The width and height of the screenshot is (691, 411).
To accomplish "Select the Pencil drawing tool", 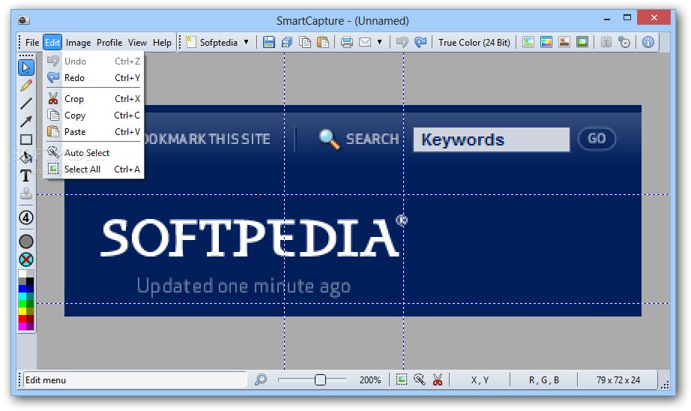I will tap(26, 85).
